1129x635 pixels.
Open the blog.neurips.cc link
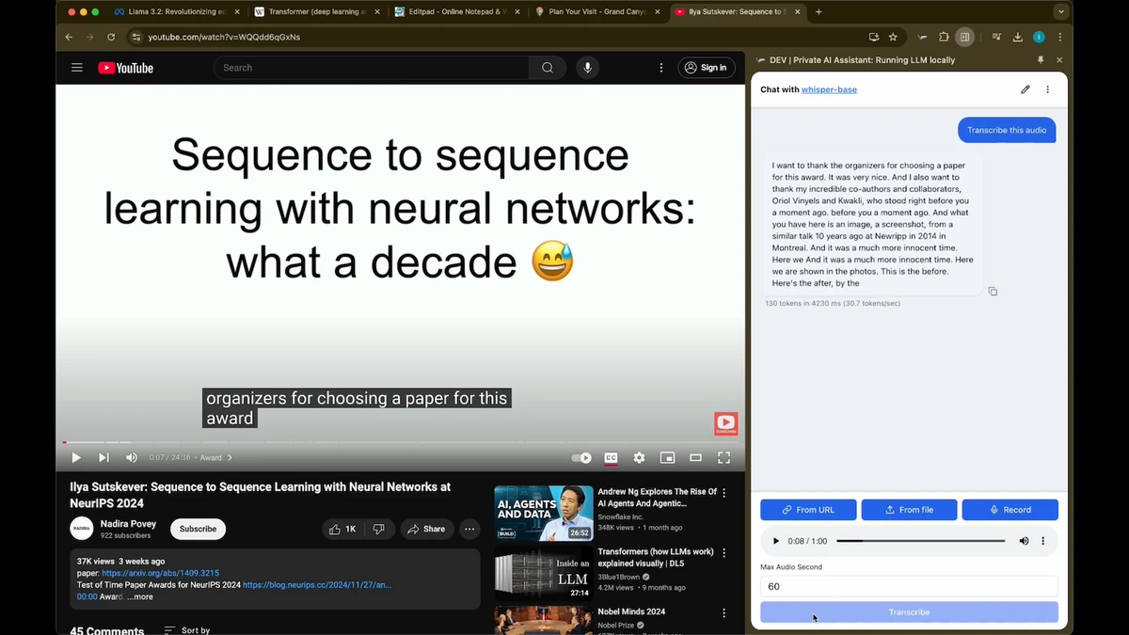pos(317,584)
